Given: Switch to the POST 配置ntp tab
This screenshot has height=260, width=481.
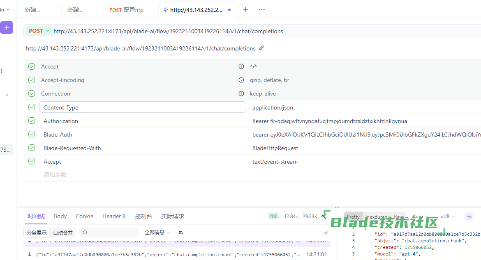Looking at the screenshot, I should 126,10.
